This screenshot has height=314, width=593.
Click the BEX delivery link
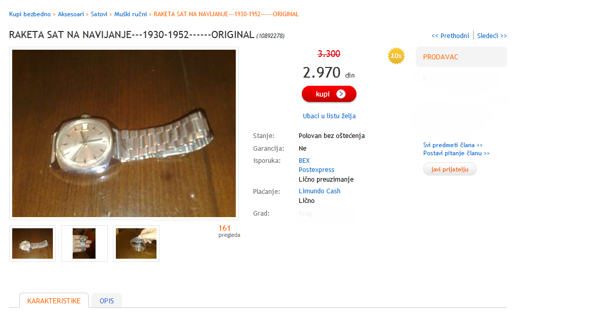(304, 160)
